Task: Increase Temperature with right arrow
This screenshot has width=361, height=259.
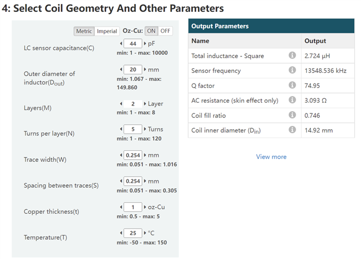Action: tap(145, 233)
